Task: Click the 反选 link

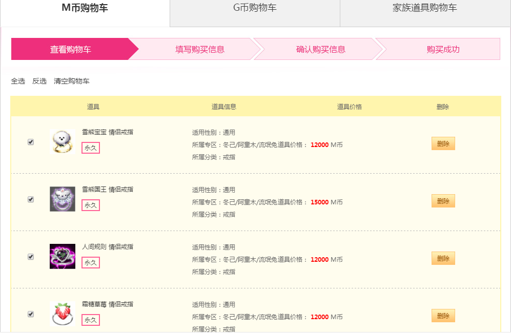Action: (x=39, y=81)
